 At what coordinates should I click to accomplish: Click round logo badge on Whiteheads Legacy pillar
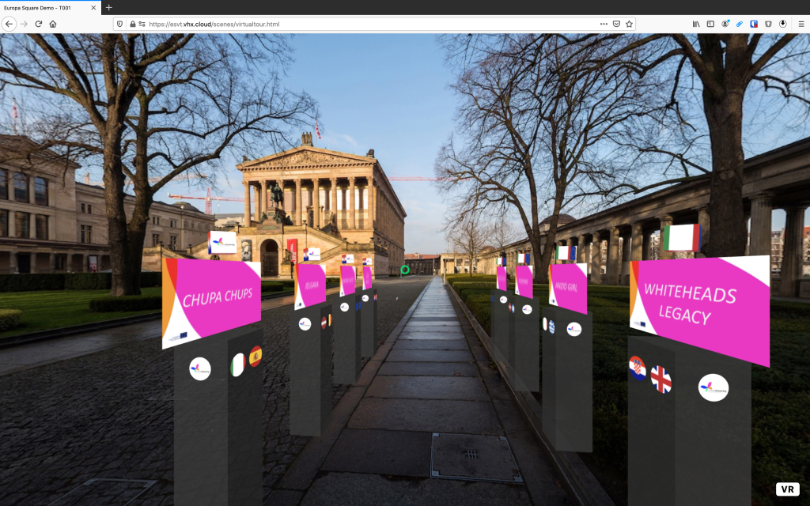[x=713, y=387]
